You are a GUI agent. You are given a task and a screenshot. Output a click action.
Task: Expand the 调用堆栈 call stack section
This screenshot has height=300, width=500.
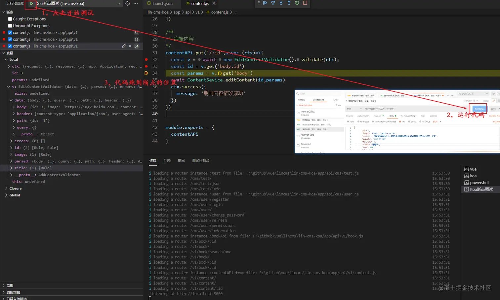(13, 292)
